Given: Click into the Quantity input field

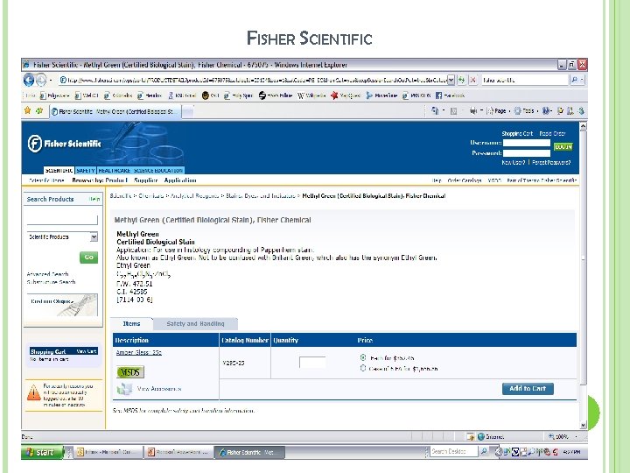Looking at the screenshot, I should click(312, 363).
